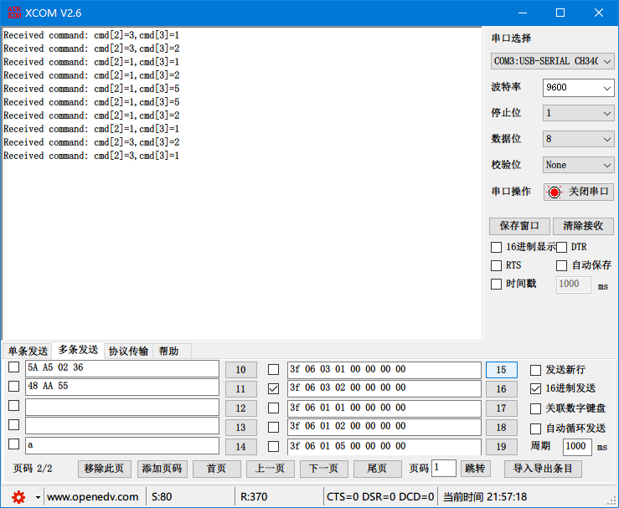Open the 协议传输 tab
Viewport: 619px width, 508px height.
point(128,351)
